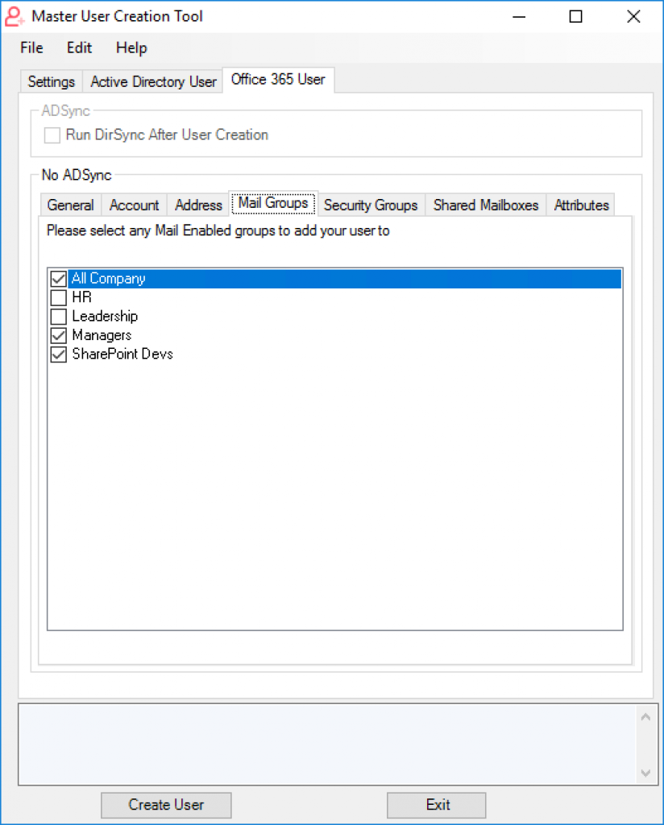Uncheck the All Company group checkbox

(x=58, y=279)
